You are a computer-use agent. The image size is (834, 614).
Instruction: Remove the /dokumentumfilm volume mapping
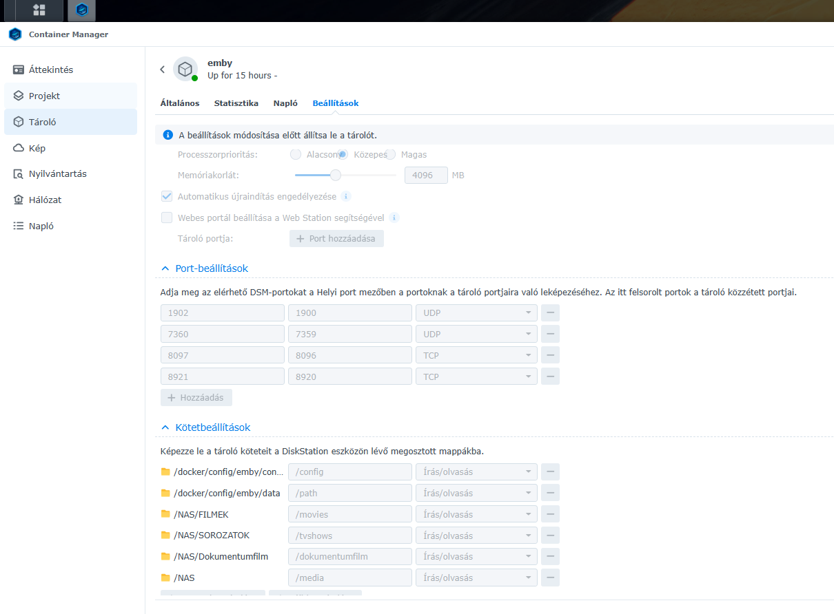550,557
